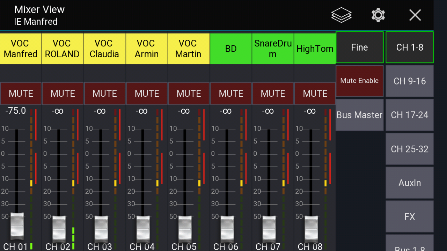Switch to the CH 9-16 bank
The width and height of the screenshot is (447, 251).
[409, 81]
